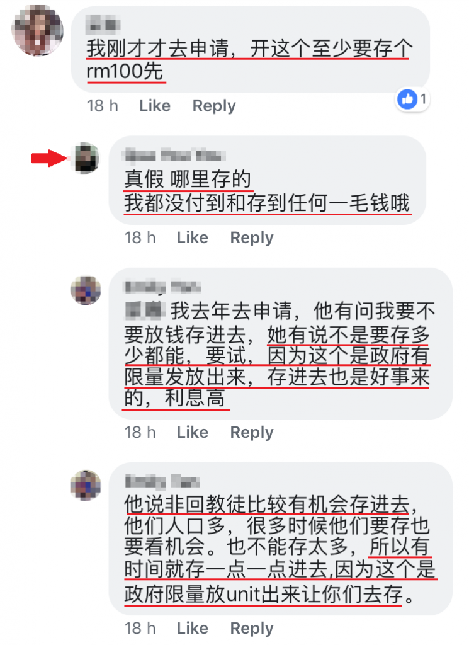Open the 18 h timestamp under first comment
Screen dimensions: 469x645
(103, 106)
